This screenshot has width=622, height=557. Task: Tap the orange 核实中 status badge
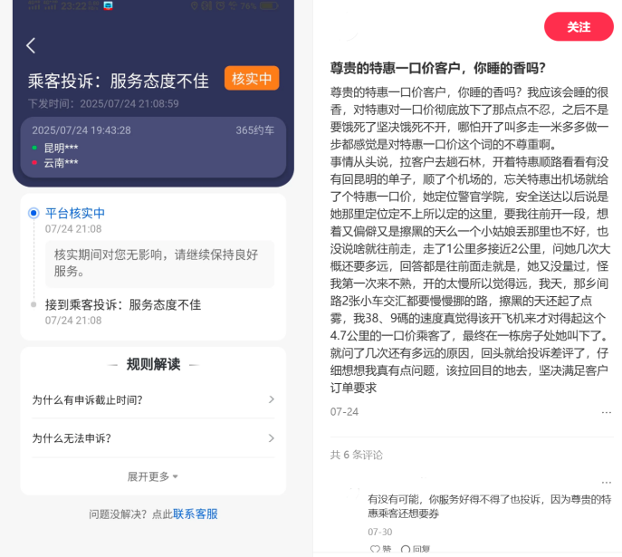point(252,79)
